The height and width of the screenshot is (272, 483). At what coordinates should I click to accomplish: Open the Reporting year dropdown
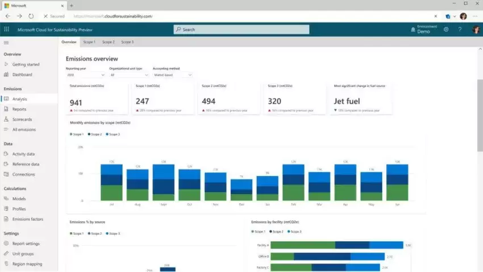(85, 75)
